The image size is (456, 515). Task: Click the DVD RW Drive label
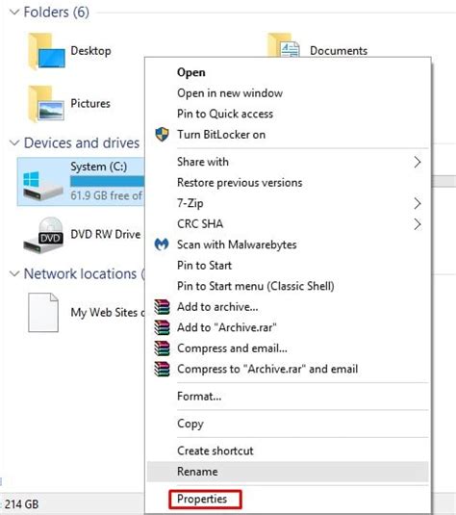[106, 234]
